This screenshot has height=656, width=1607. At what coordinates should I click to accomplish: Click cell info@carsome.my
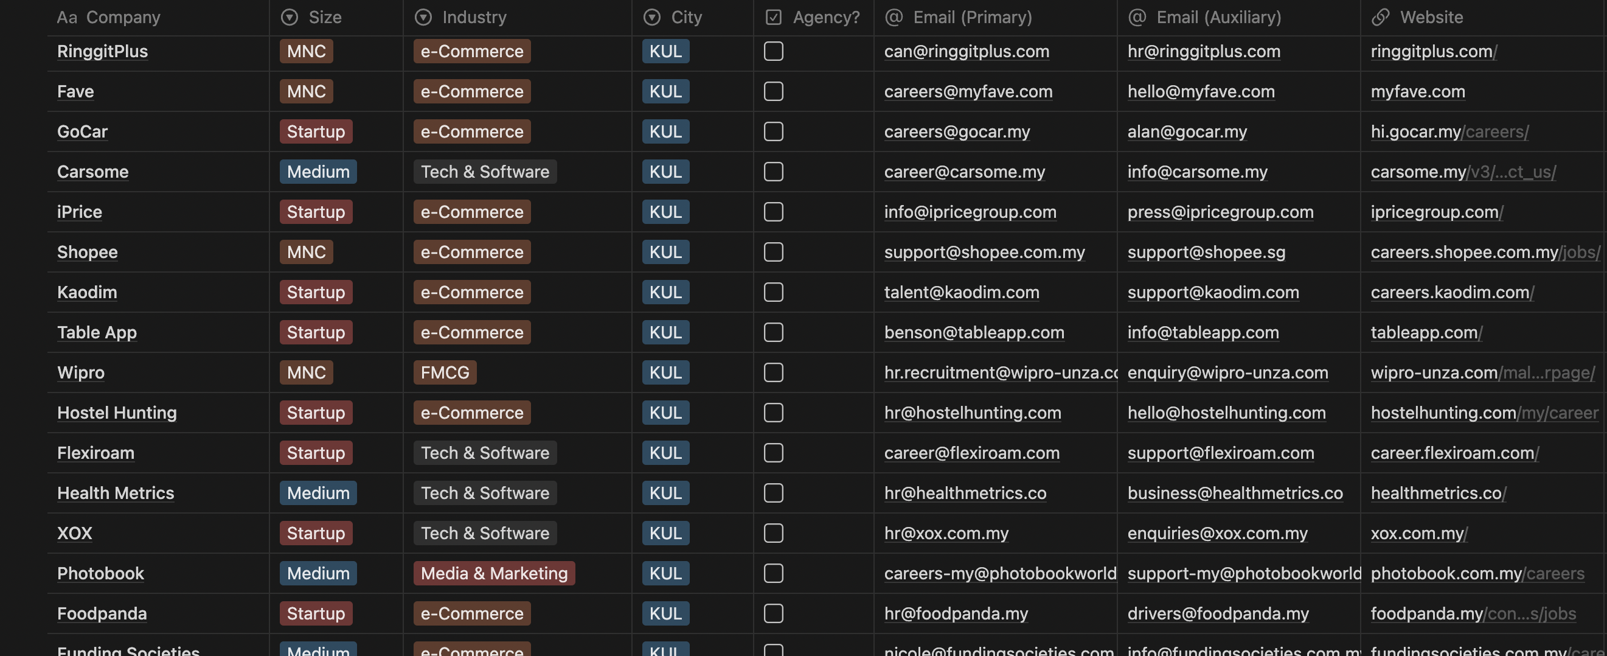point(1238,172)
